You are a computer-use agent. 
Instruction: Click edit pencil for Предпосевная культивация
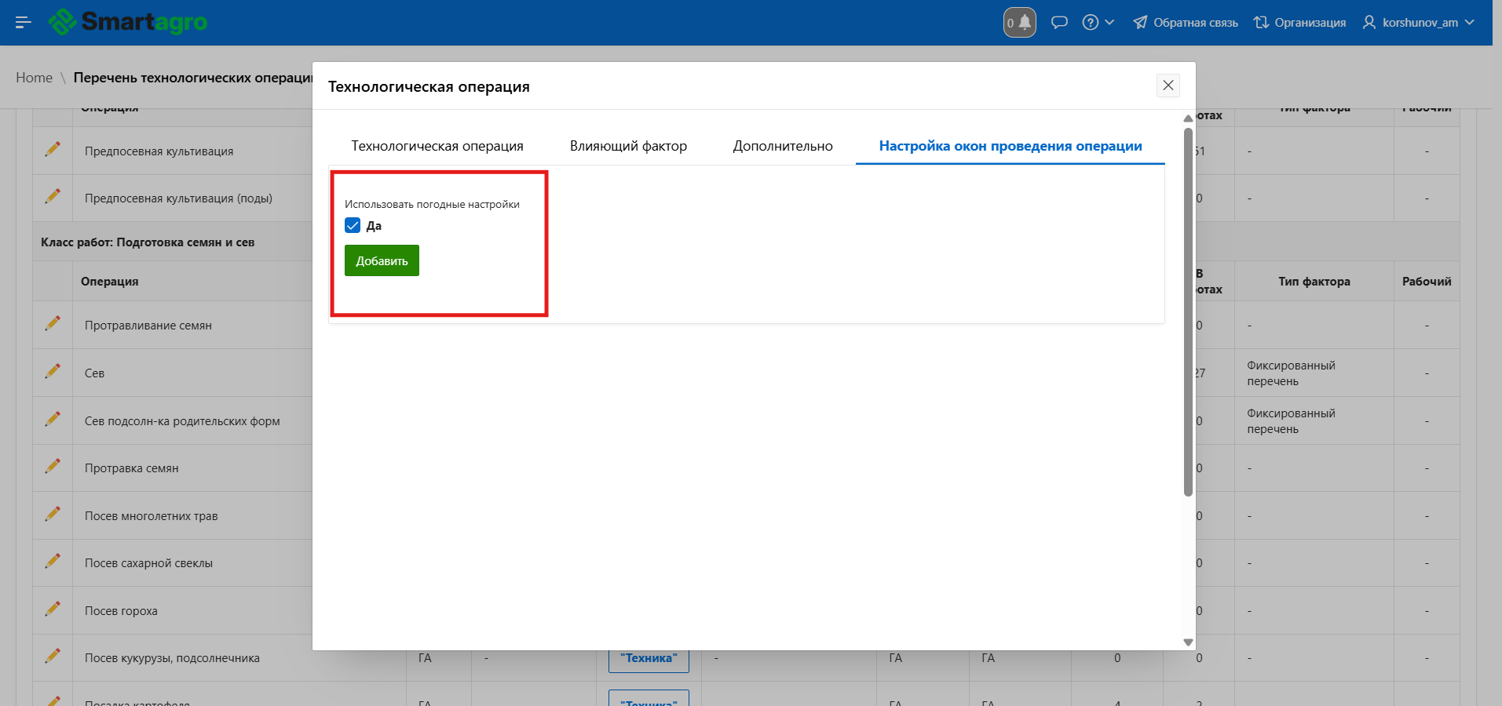coord(53,149)
